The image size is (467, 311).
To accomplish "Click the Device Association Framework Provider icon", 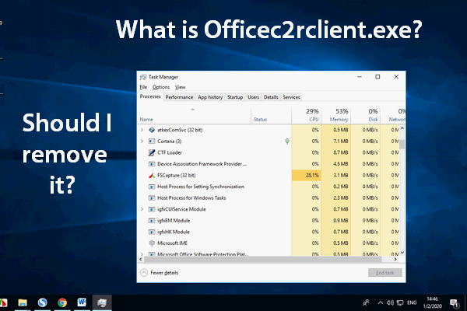I will pyautogui.click(x=152, y=164).
